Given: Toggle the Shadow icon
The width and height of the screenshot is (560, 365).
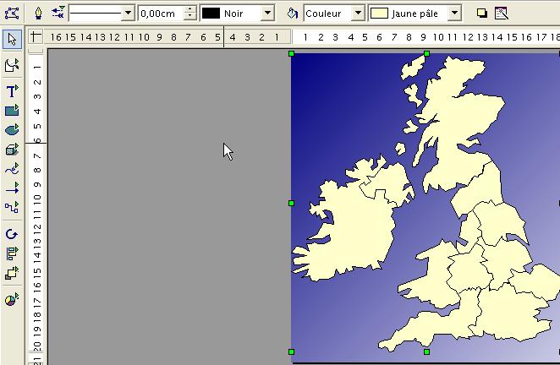Looking at the screenshot, I should pyautogui.click(x=482, y=14).
